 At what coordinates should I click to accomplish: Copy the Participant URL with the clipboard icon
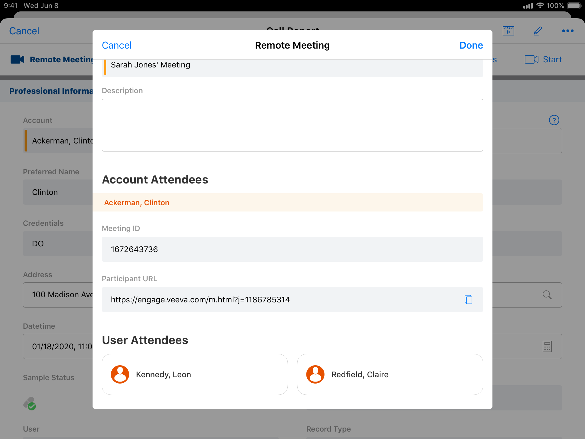pyautogui.click(x=468, y=300)
